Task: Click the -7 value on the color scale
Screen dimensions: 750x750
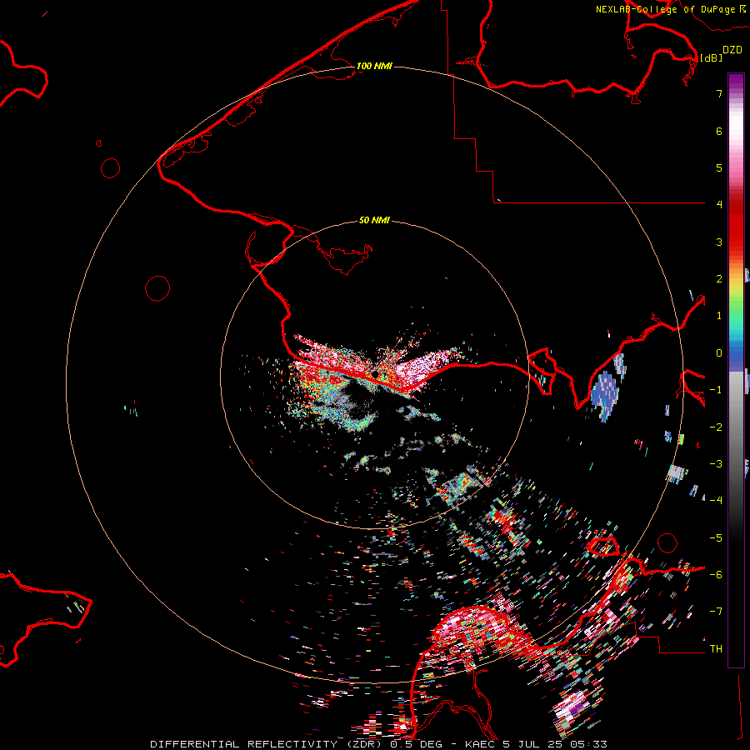Action: click(716, 612)
